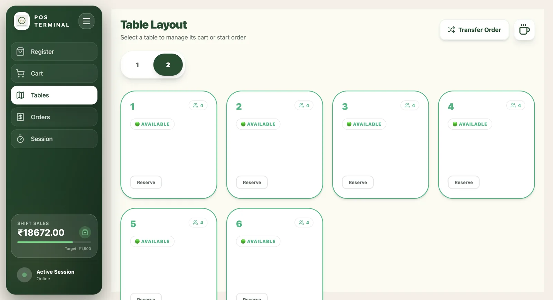Select floor tab 2
The height and width of the screenshot is (300, 553).
tap(168, 65)
